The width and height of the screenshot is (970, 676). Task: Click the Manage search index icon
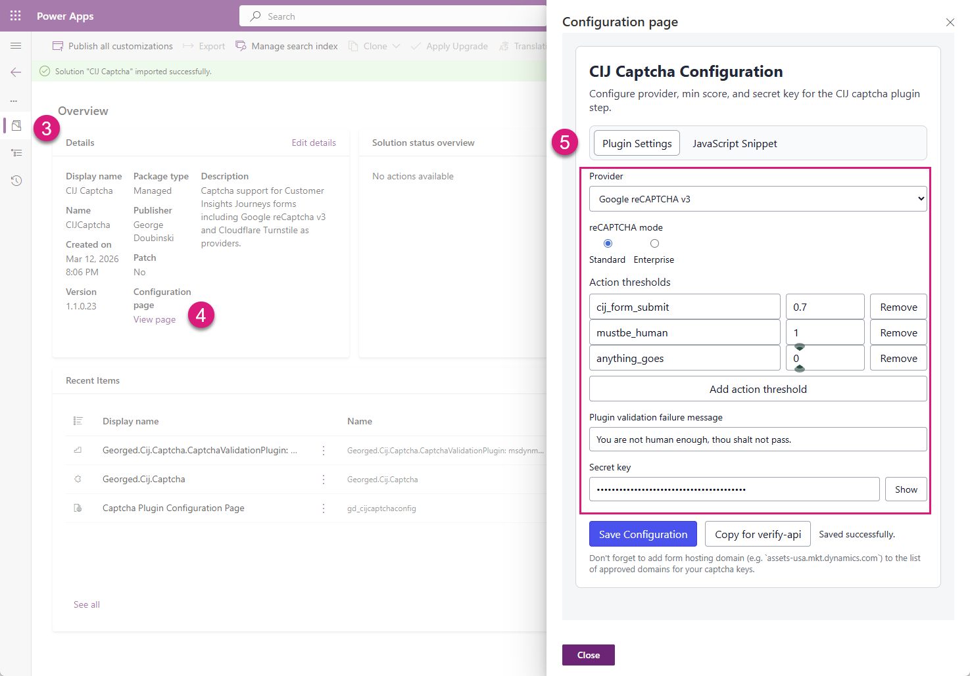[x=241, y=46]
